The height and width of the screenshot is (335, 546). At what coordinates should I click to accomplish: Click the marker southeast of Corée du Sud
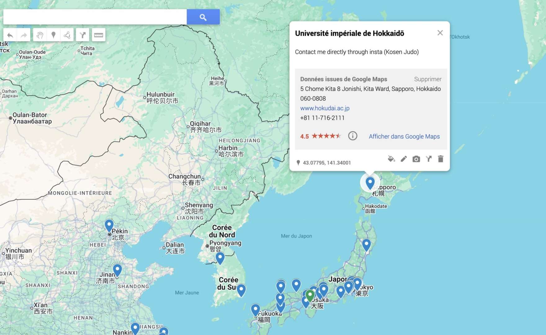241,290
